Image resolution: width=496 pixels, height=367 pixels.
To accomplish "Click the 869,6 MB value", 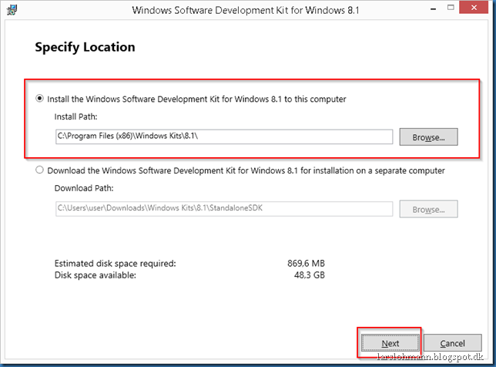I will pyautogui.click(x=306, y=264).
